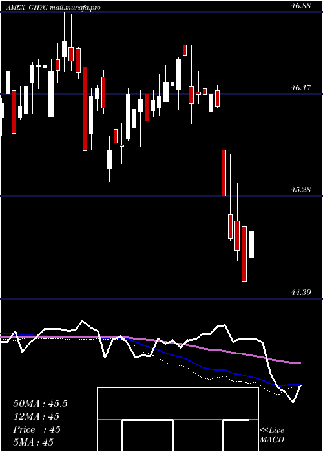Click the 46.88 price level label

point(301,5)
